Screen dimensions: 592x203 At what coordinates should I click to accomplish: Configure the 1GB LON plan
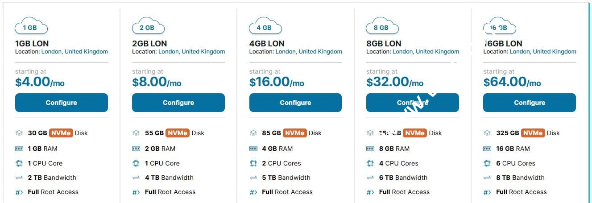coord(62,103)
